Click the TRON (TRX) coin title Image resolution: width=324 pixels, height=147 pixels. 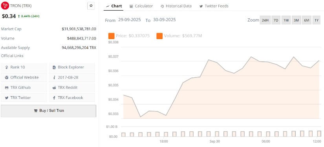(21, 6)
